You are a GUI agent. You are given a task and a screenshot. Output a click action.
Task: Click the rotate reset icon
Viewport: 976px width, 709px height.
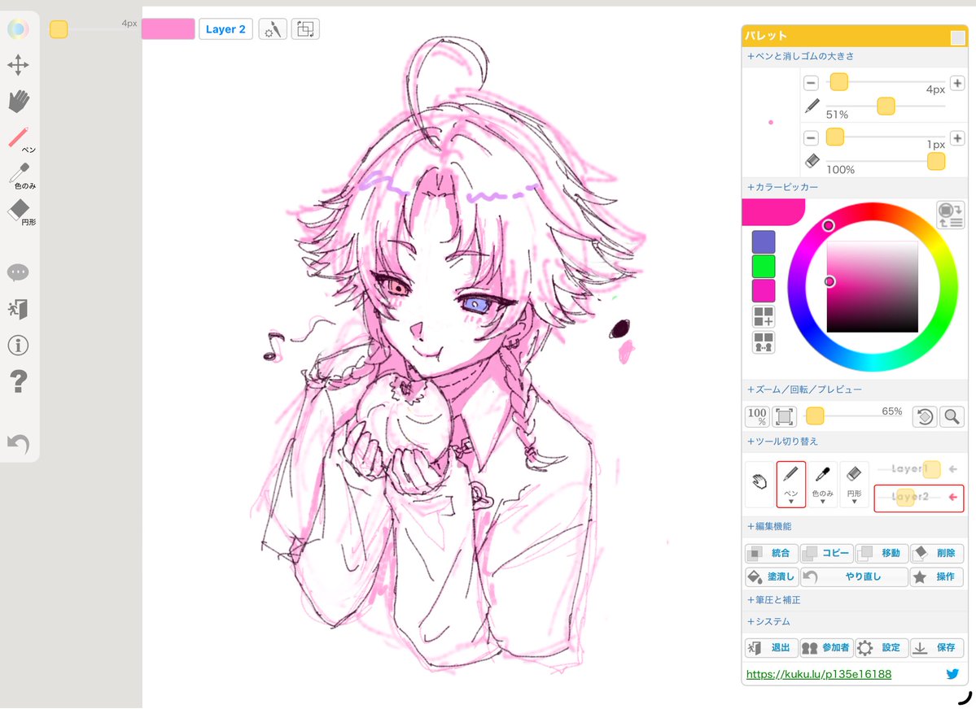(x=925, y=416)
